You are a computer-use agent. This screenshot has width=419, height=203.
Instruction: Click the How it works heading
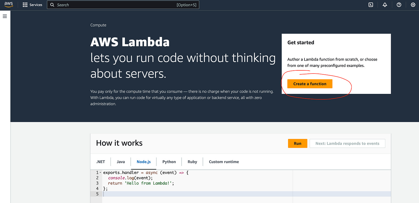pyautogui.click(x=119, y=143)
